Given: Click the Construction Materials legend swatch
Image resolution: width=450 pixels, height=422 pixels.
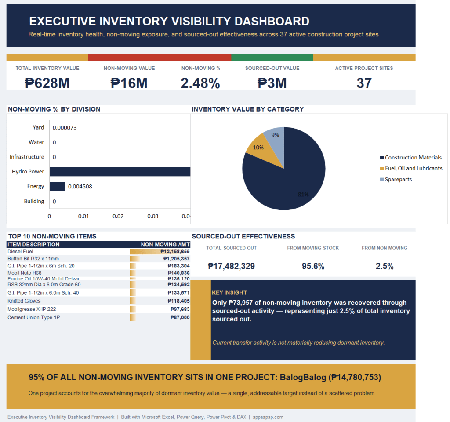Looking at the screenshot, I should click(382, 158).
